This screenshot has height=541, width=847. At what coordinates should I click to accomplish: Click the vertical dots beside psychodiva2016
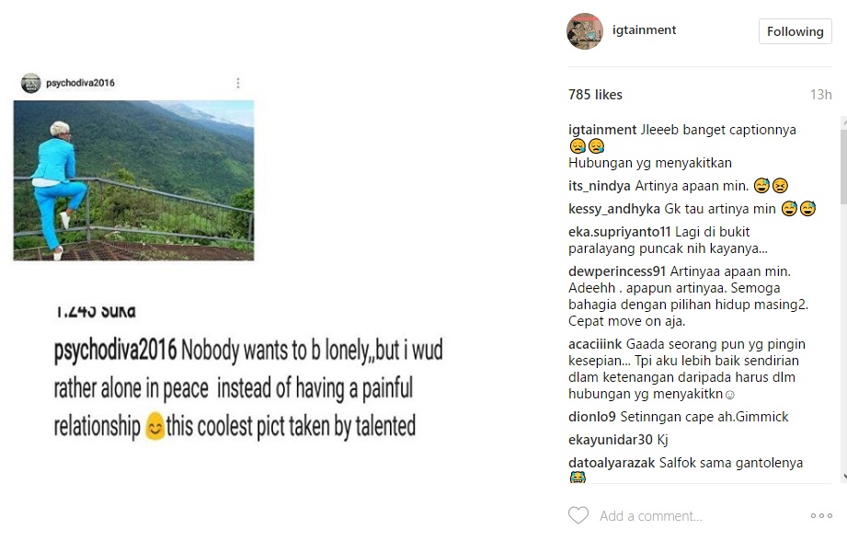[x=237, y=83]
